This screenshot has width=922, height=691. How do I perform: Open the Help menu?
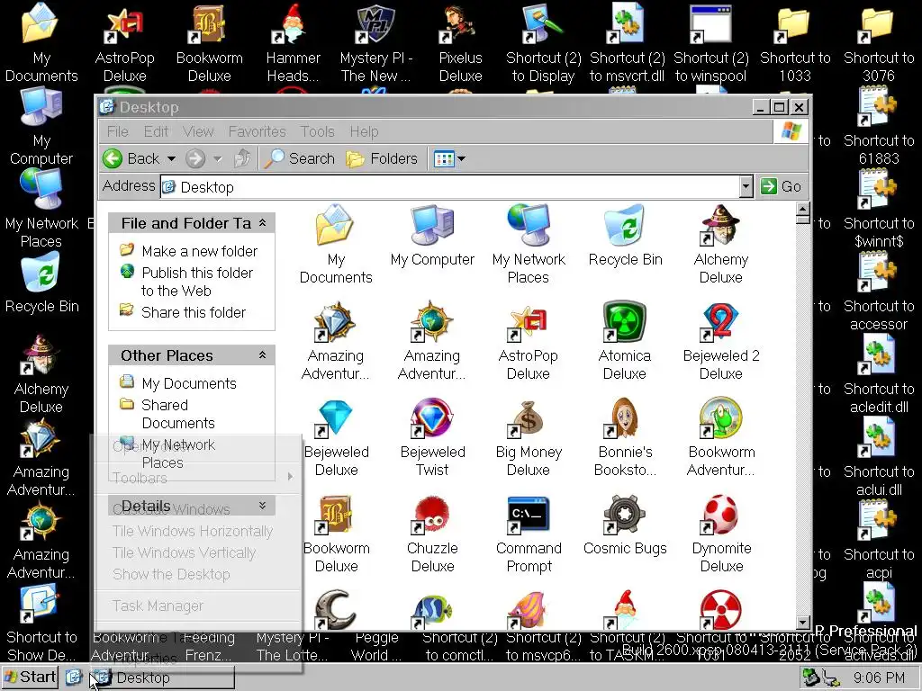364,131
